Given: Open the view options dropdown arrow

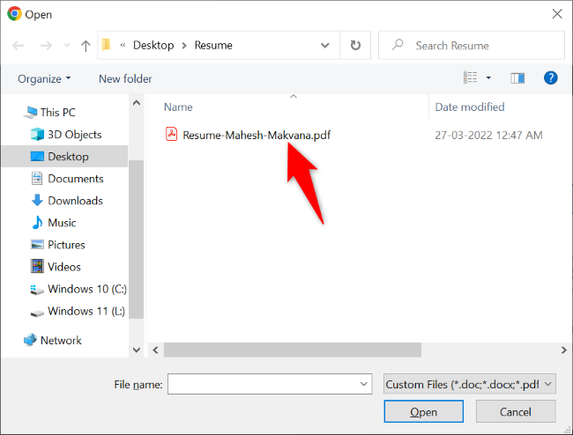Looking at the screenshot, I should tap(488, 77).
